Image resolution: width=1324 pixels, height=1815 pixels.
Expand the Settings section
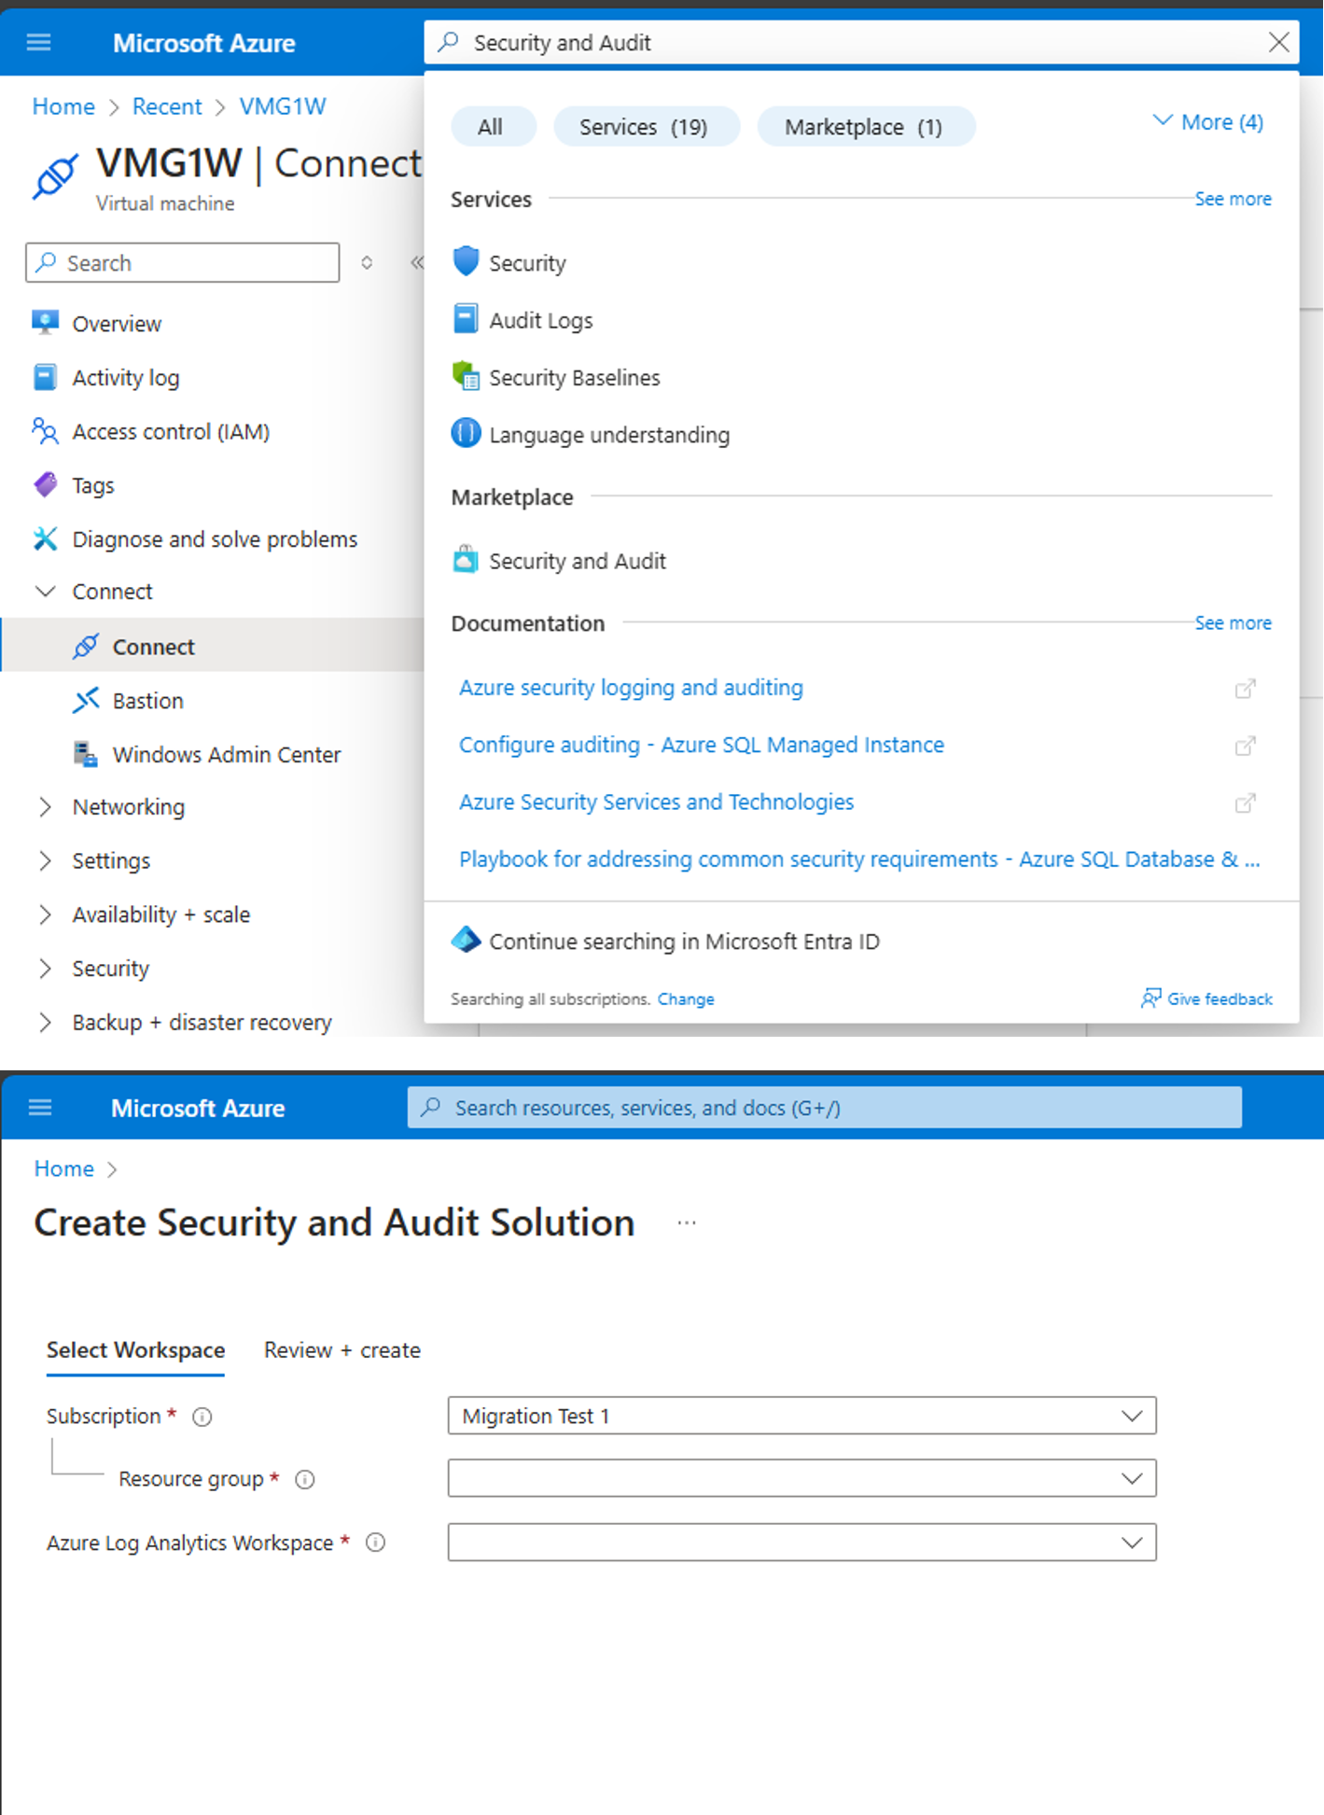click(x=44, y=860)
